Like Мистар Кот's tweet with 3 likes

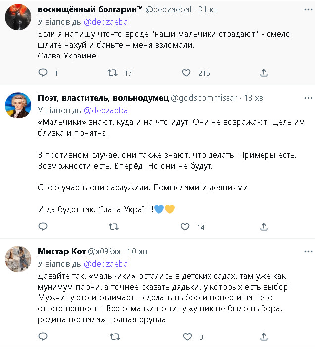pos(187,337)
